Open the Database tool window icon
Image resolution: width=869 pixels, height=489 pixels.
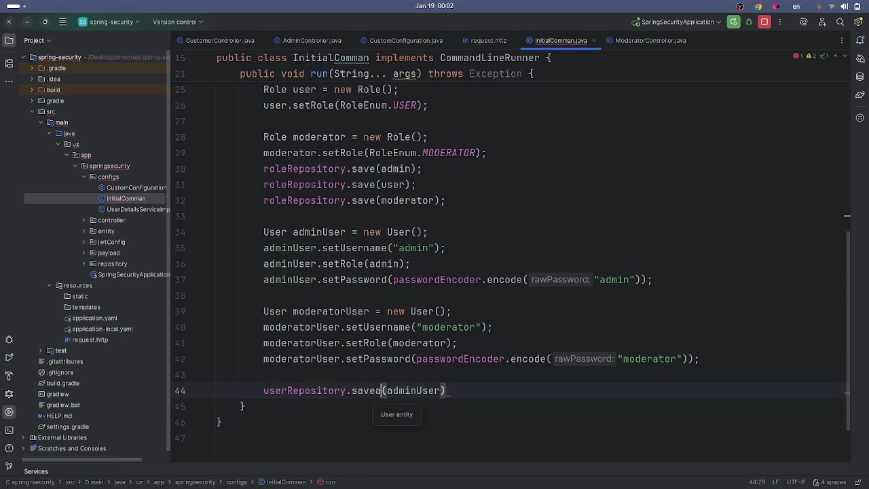click(859, 77)
